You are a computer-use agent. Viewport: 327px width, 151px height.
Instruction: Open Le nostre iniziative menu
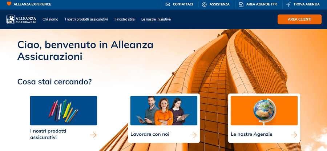[x=156, y=19]
